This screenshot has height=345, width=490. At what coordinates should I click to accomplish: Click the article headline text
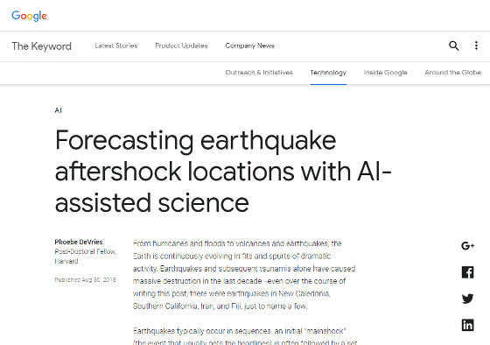[223, 172]
